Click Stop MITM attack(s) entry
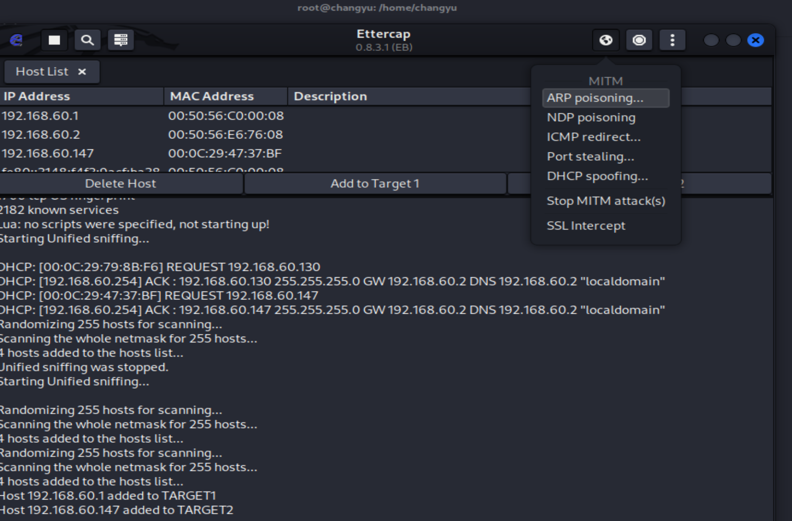 tap(605, 201)
